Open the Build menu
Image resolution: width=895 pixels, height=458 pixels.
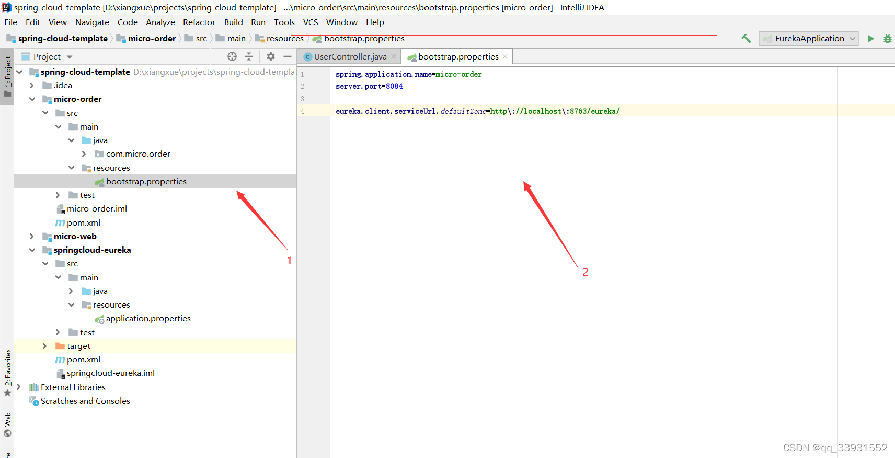point(233,22)
